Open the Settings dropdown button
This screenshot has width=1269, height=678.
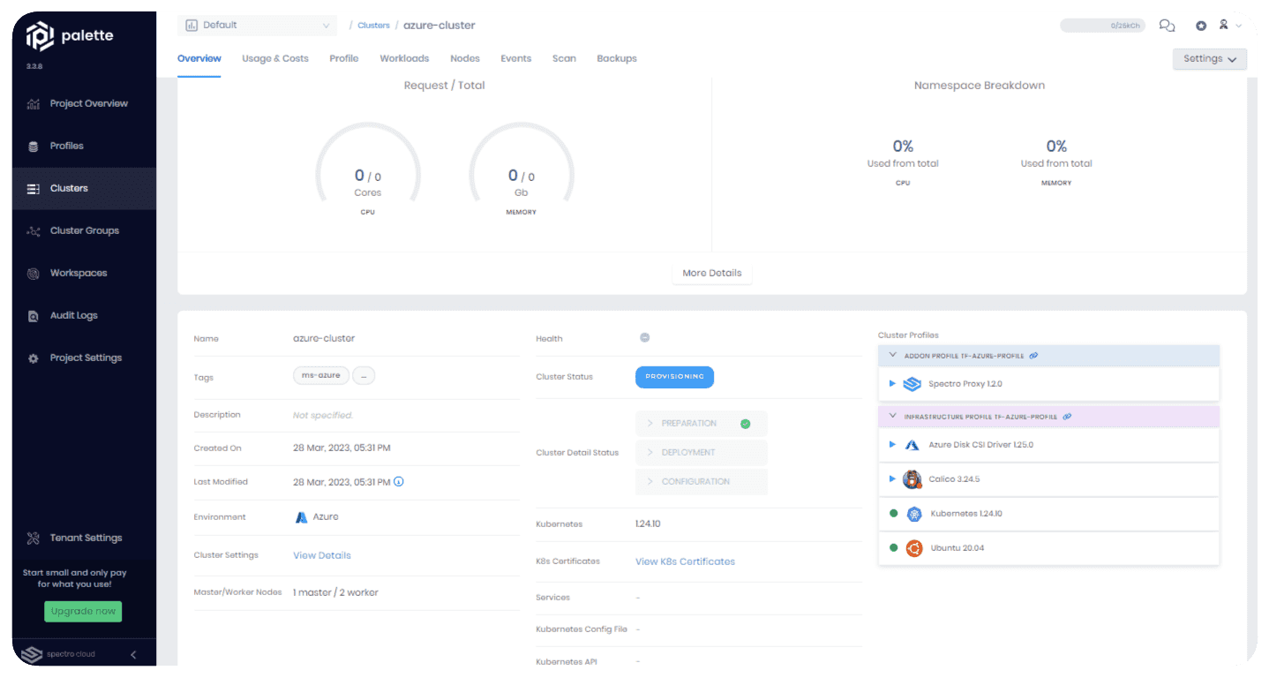(1209, 59)
